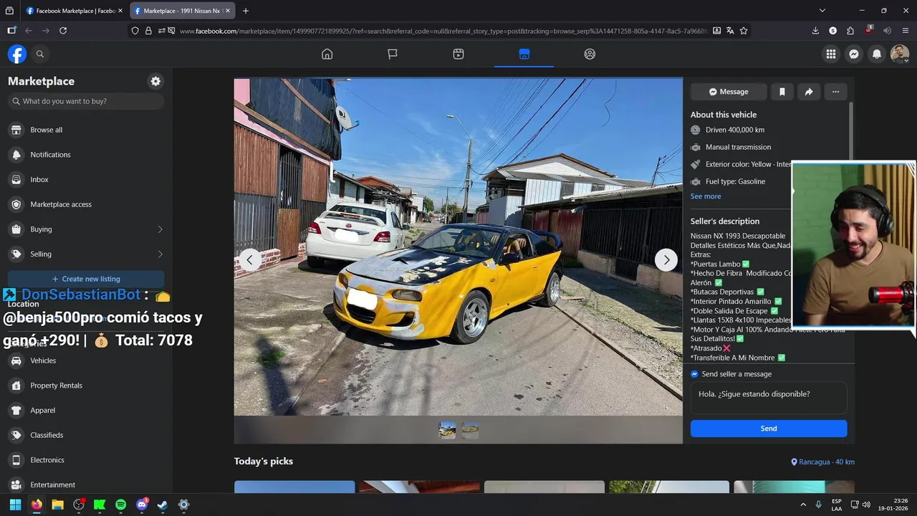
Task: Send the message to seller
Action: (769, 429)
